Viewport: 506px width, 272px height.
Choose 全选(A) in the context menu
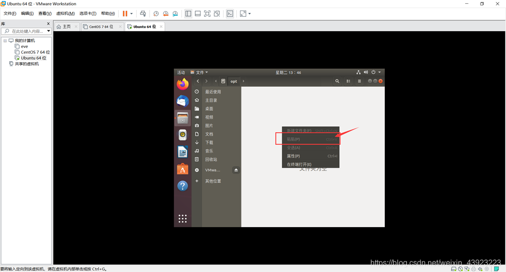pyautogui.click(x=310, y=148)
